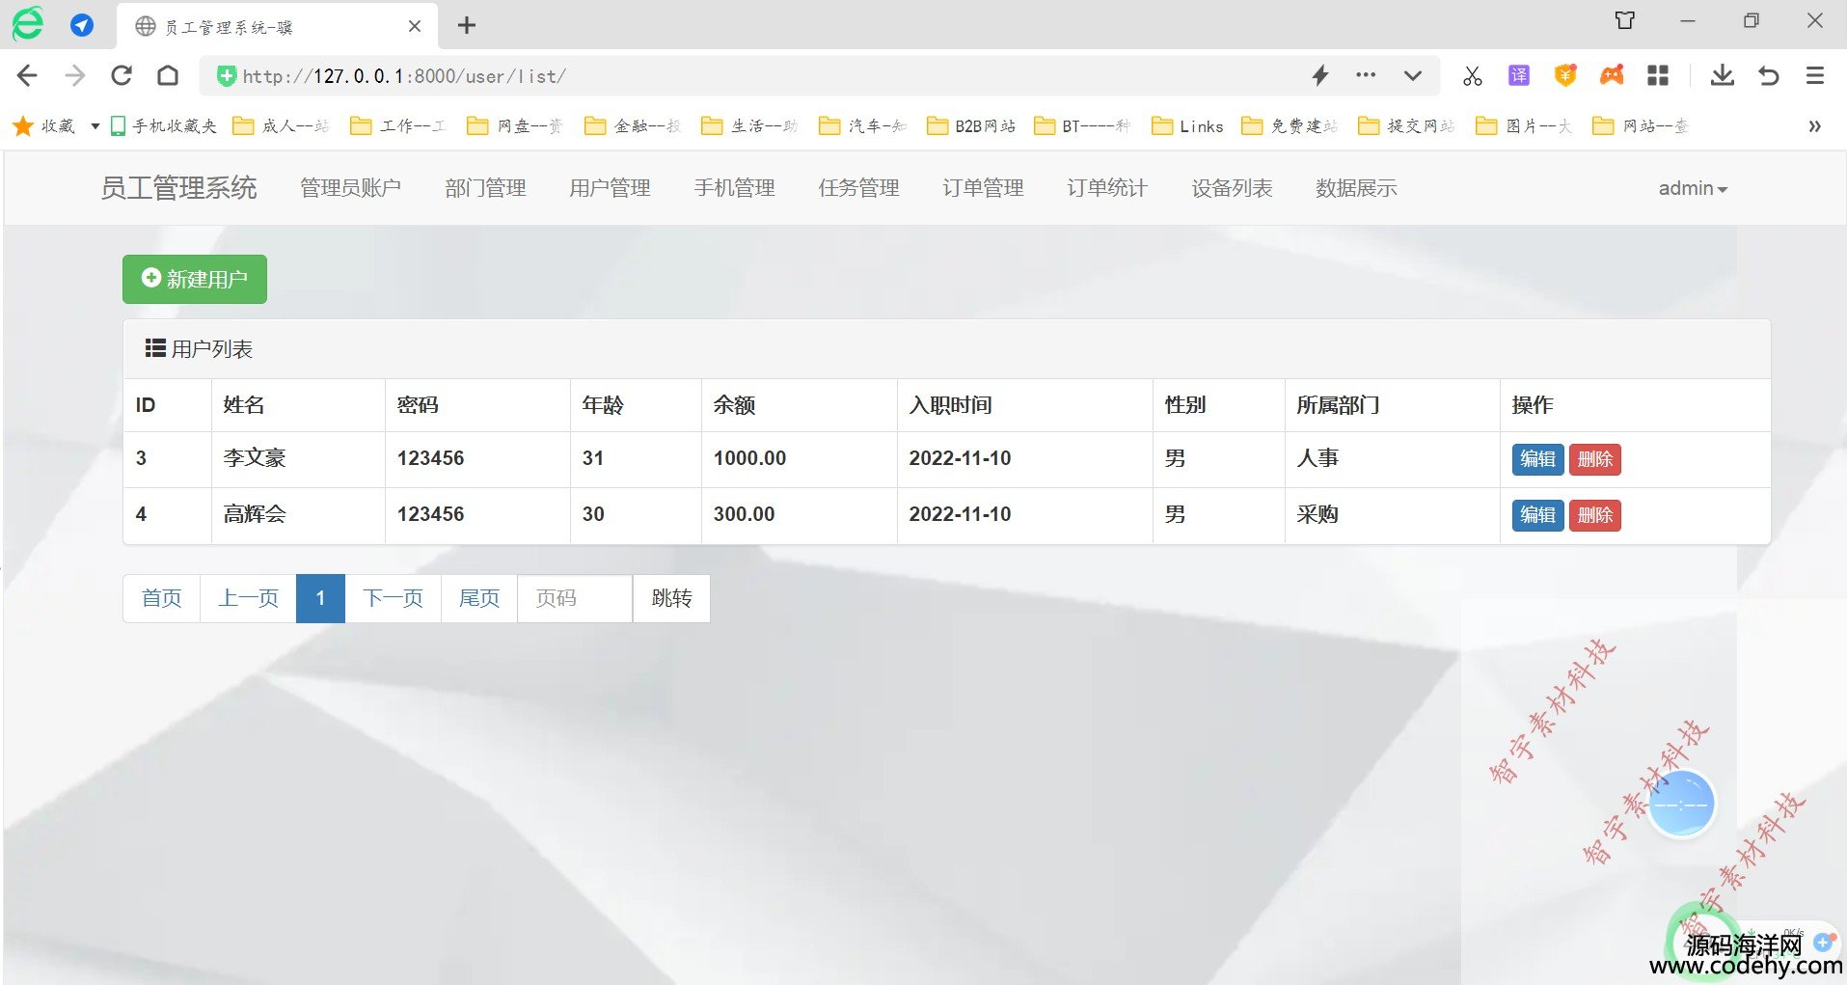The image size is (1847, 985).
Task: Click the browser refresh icon
Action: pyautogui.click(x=122, y=75)
